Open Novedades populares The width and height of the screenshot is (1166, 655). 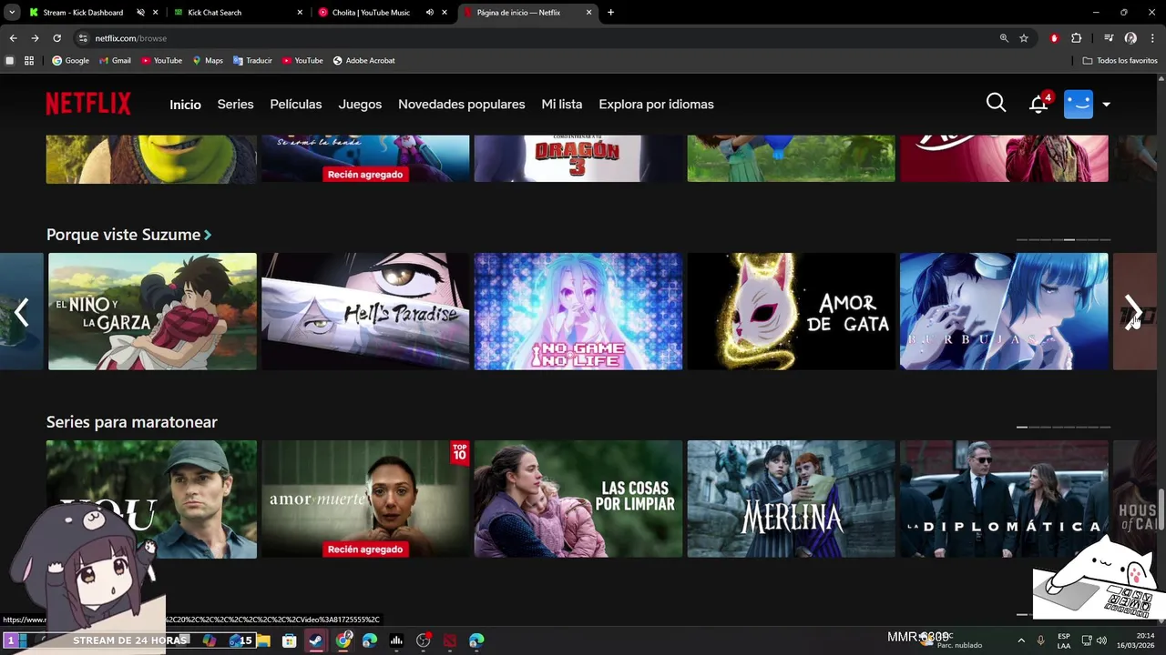coord(462,105)
